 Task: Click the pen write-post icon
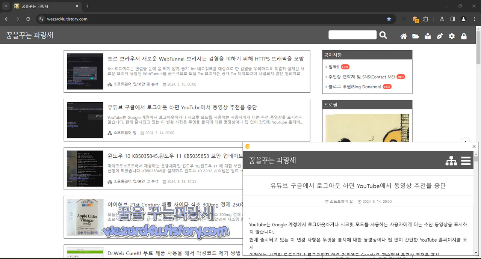coord(440,36)
